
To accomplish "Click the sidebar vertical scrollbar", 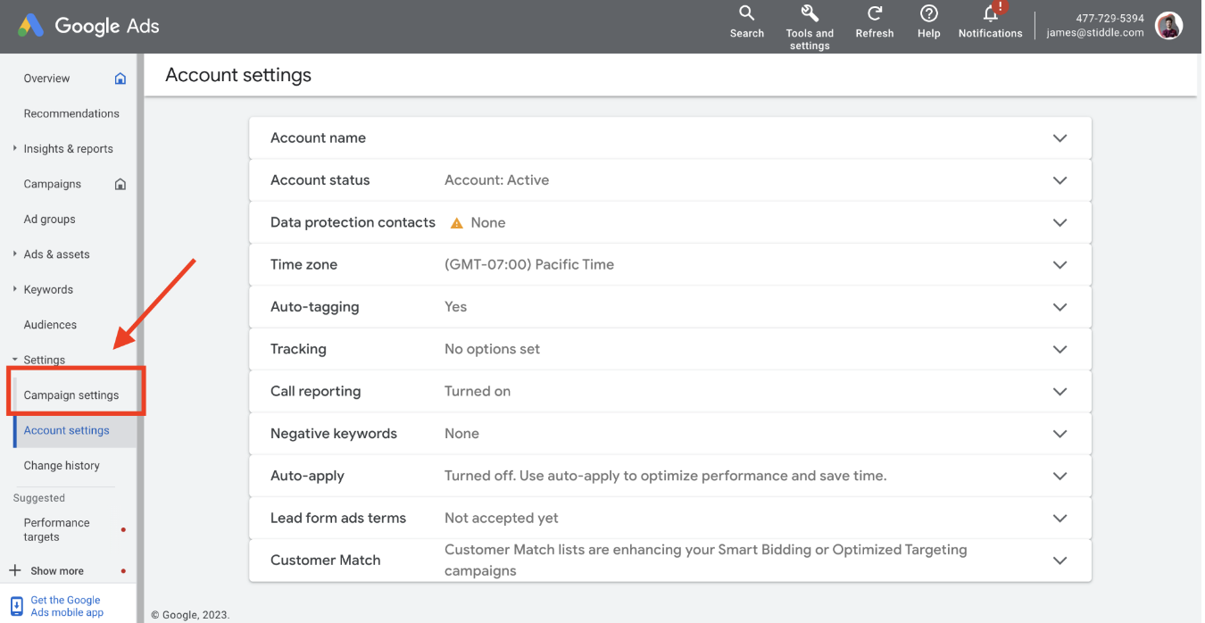I will [x=140, y=338].
